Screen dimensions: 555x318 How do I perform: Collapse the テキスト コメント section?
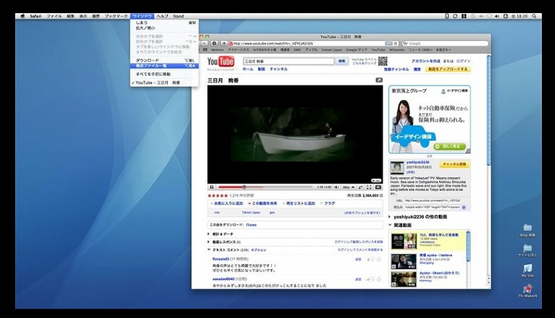click(210, 249)
